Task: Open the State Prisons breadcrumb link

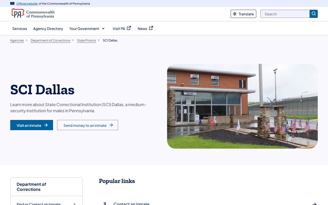Action: tap(87, 40)
